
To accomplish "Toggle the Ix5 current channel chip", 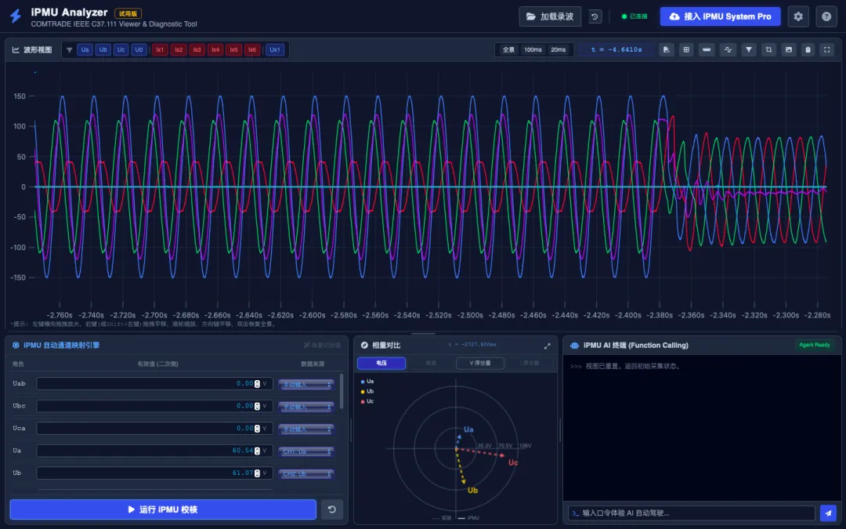I will 233,49.
